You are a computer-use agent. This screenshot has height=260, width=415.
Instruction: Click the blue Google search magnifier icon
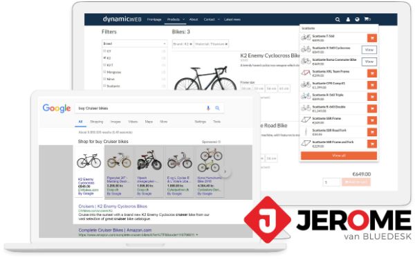pos(217,108)
